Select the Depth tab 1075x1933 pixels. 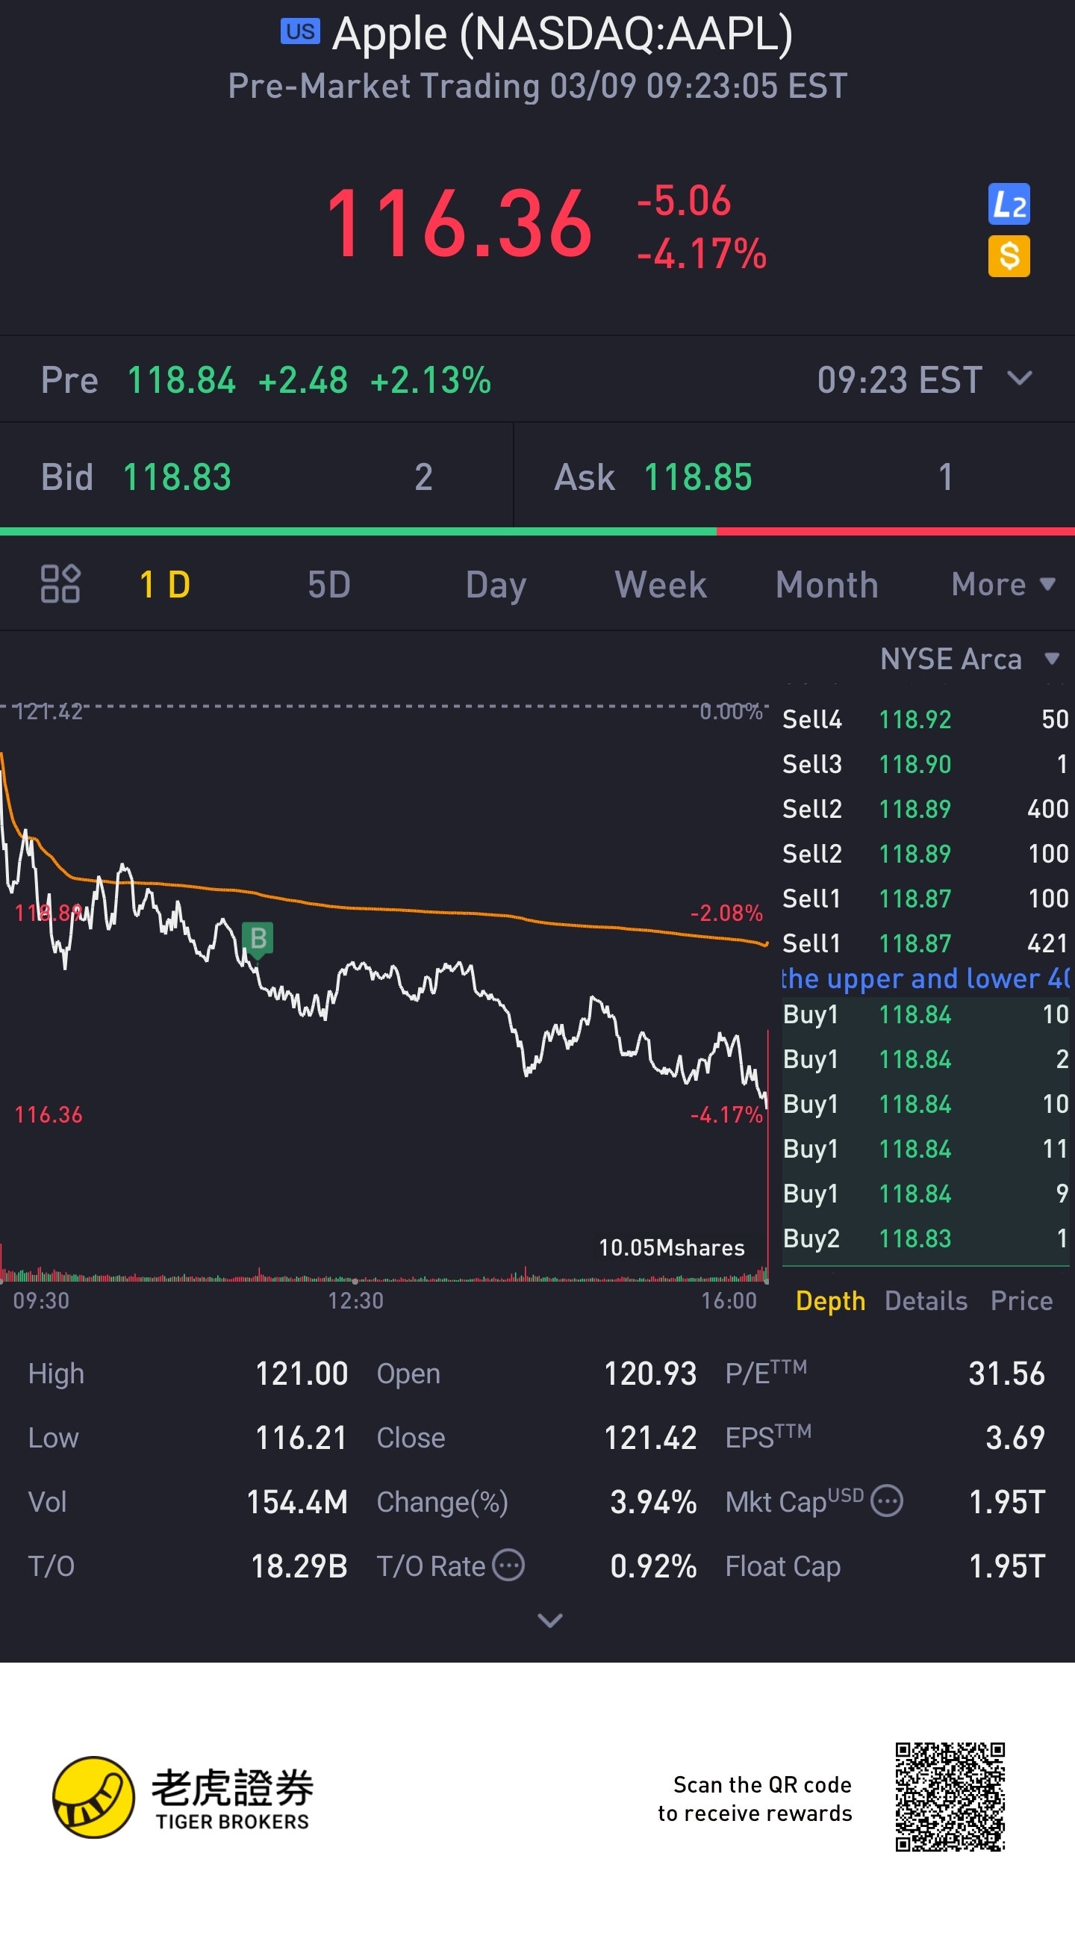tap(830, 1300)
